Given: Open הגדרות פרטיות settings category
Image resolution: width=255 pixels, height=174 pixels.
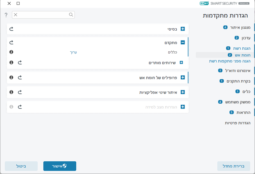Looking at the screenshot, I should tap(238, 123).
